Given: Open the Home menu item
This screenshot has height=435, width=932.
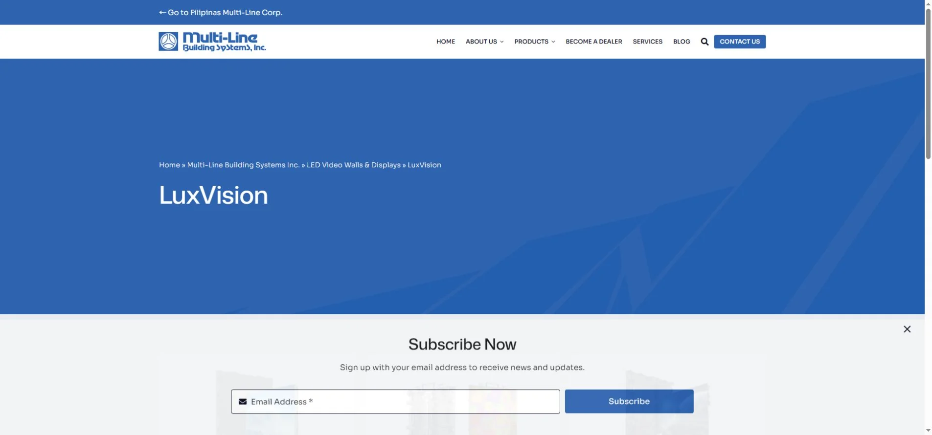Looking at the screenshot, I should coord(446,42).
